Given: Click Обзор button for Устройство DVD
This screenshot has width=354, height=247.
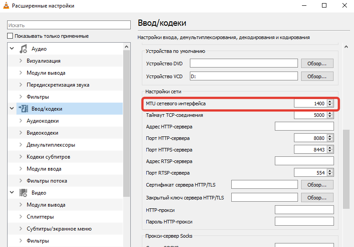Looking at the screenshot, I should 317,64.
